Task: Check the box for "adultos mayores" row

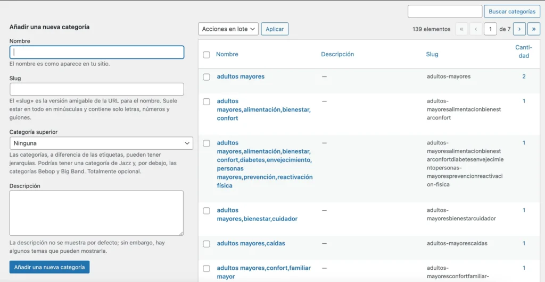Action: point(207,76)
